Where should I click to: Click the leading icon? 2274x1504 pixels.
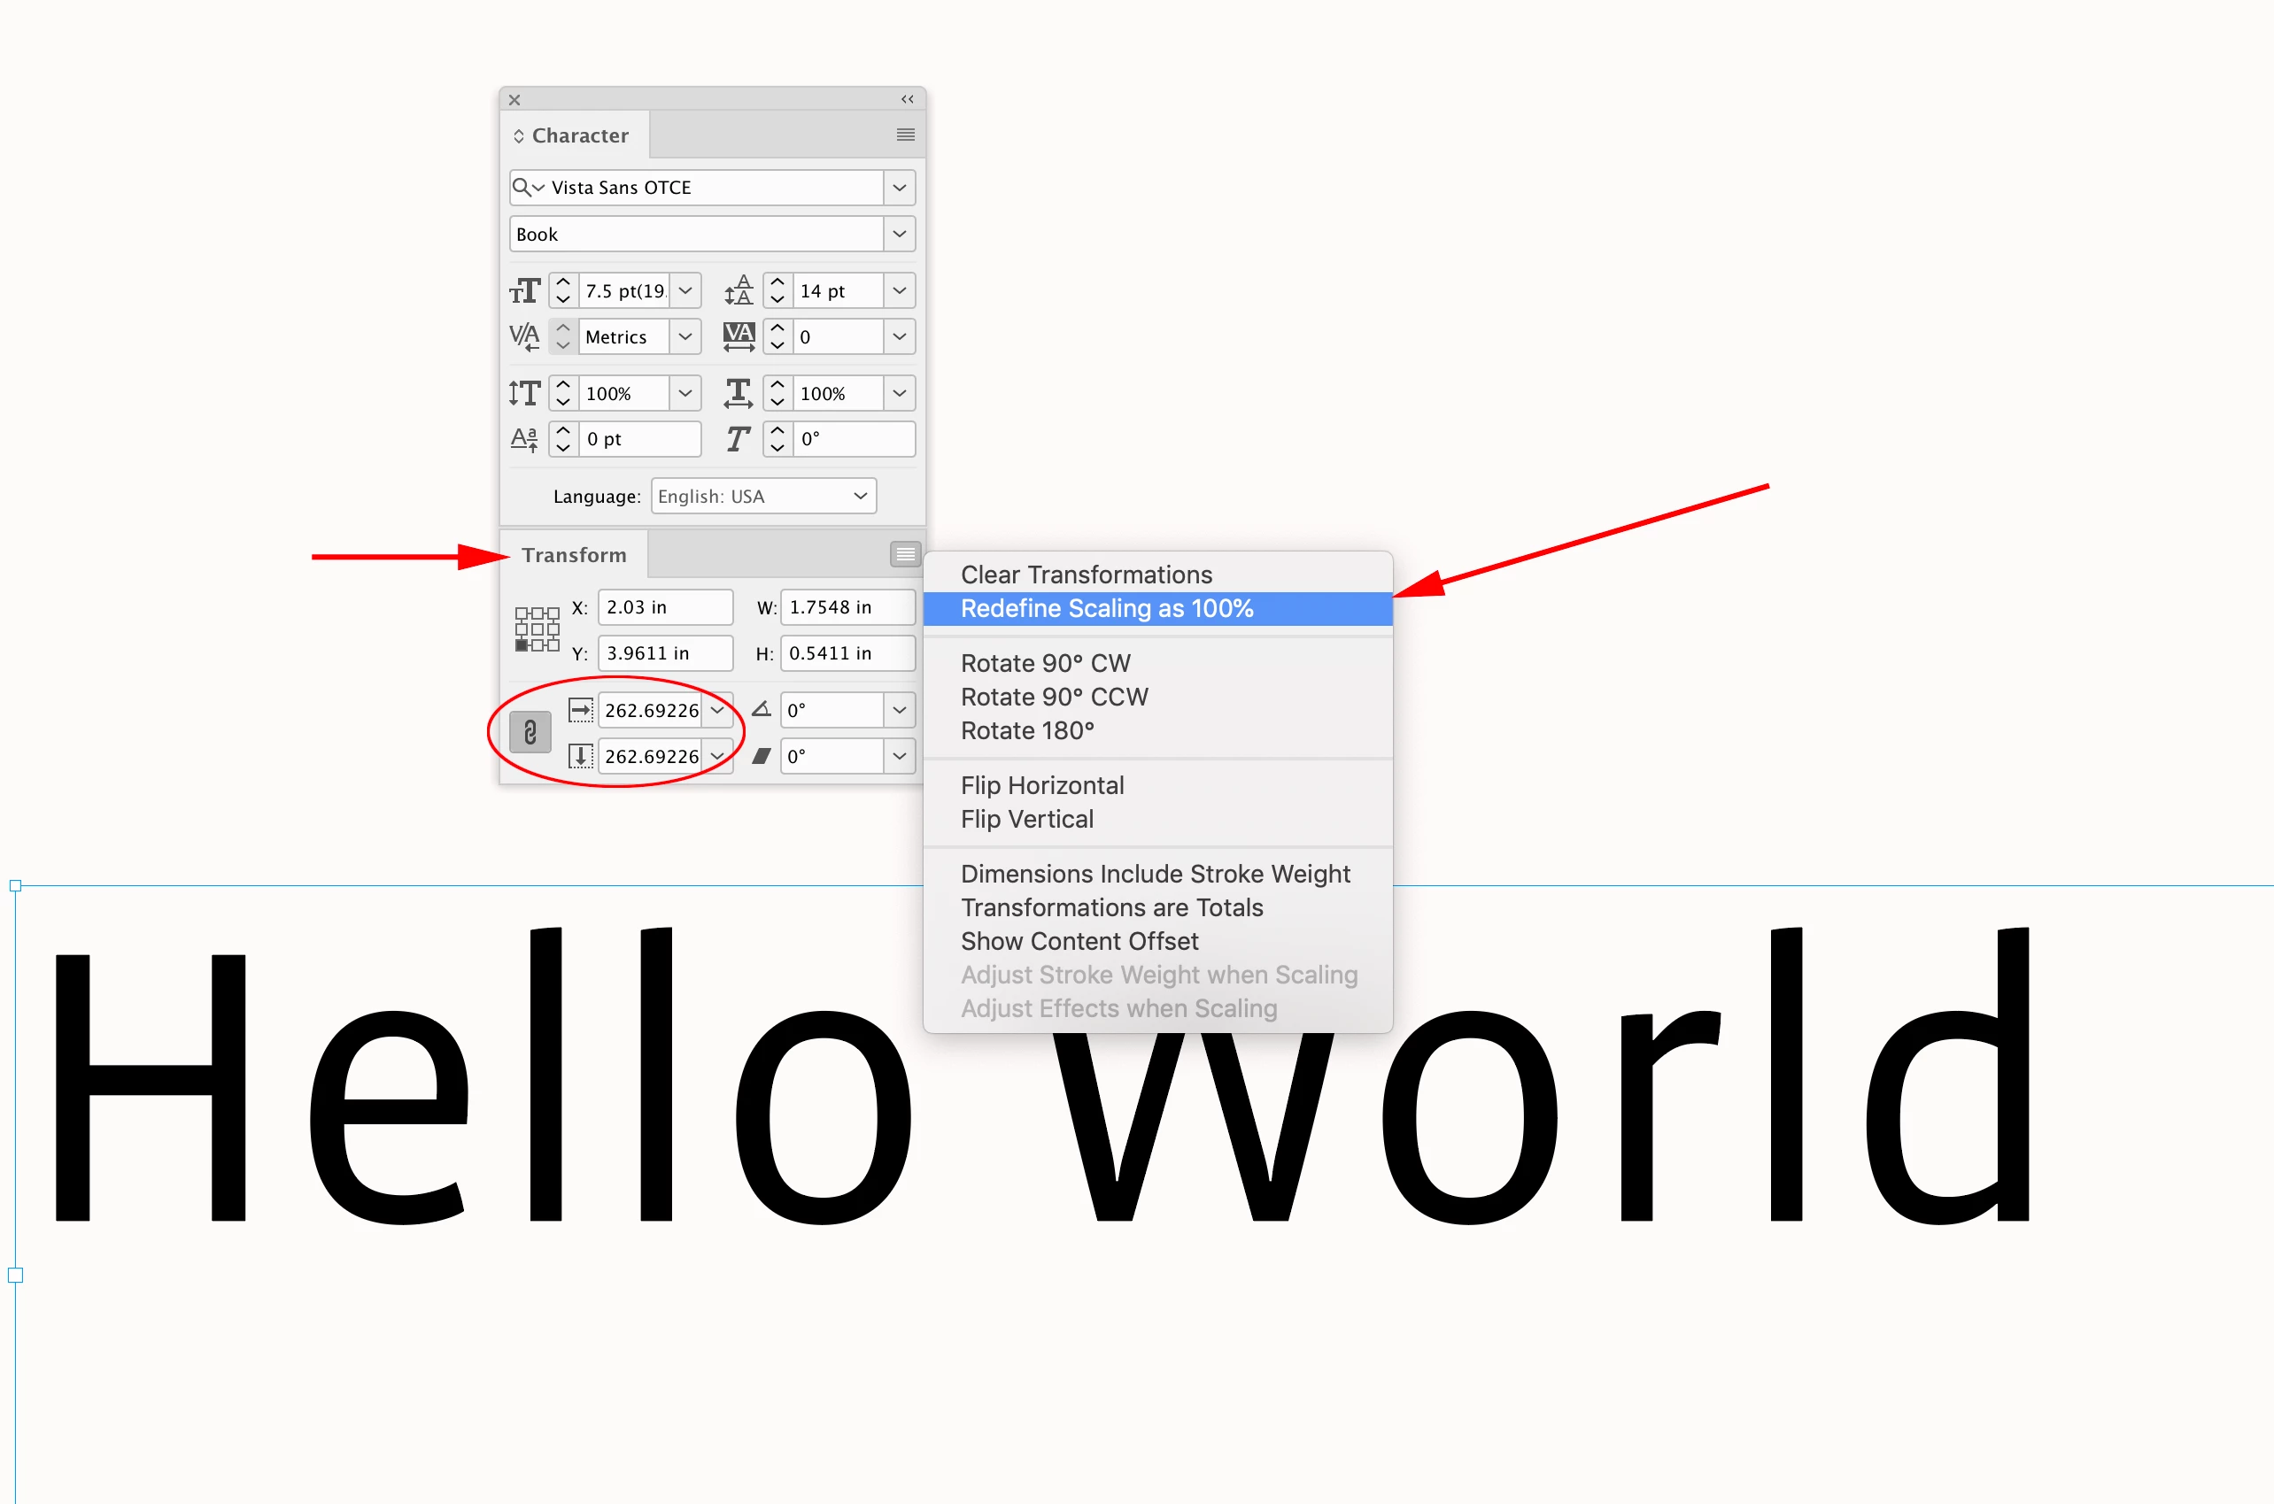pyautogui.click(x=739, y=290)
